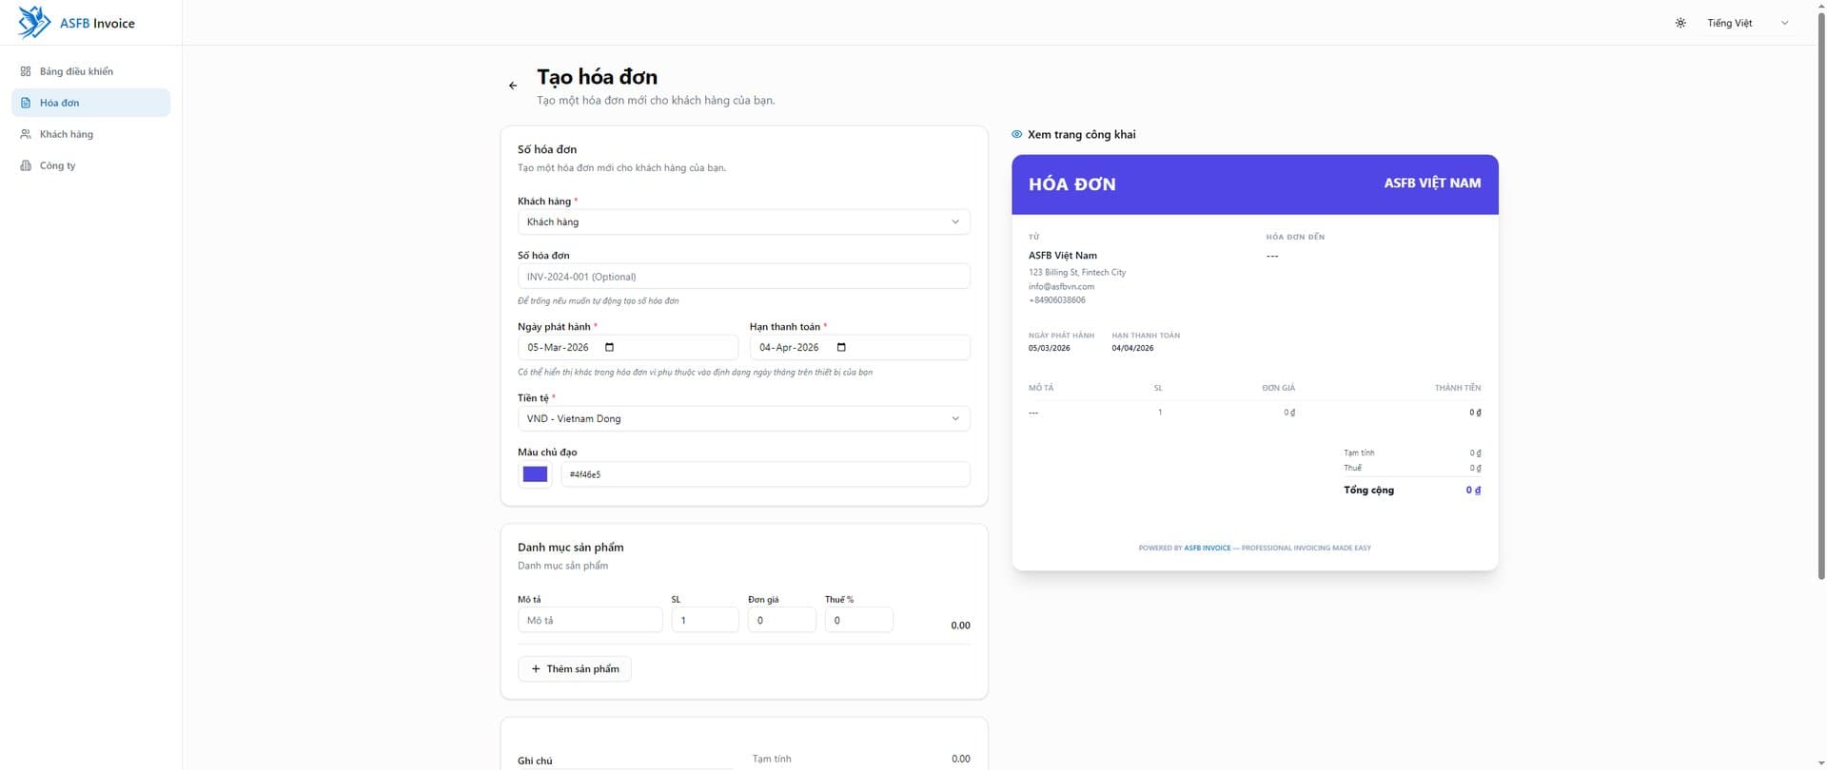Focus the Mô tả product description field
1827x770 pixels.
590,620
